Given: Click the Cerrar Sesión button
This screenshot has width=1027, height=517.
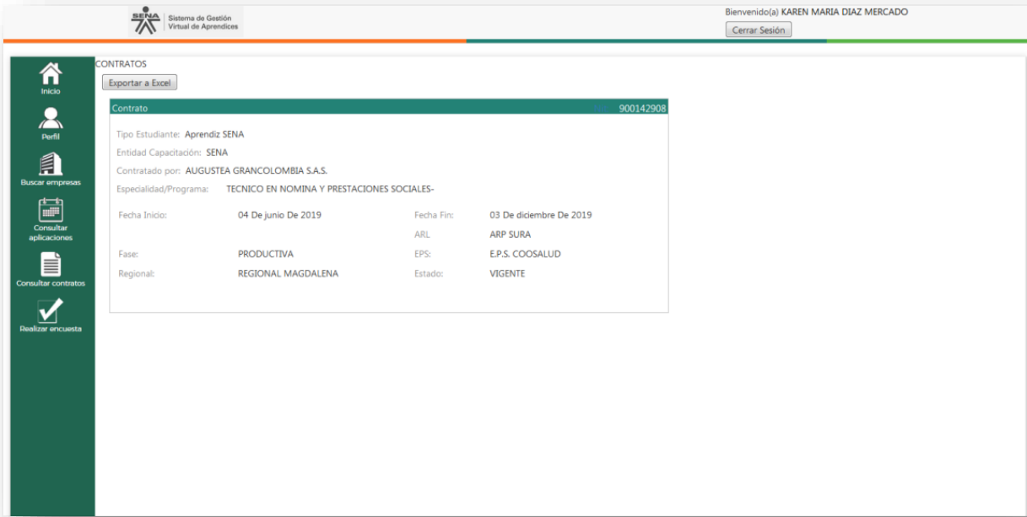Looking at the screenshot, I should point(759,30).
